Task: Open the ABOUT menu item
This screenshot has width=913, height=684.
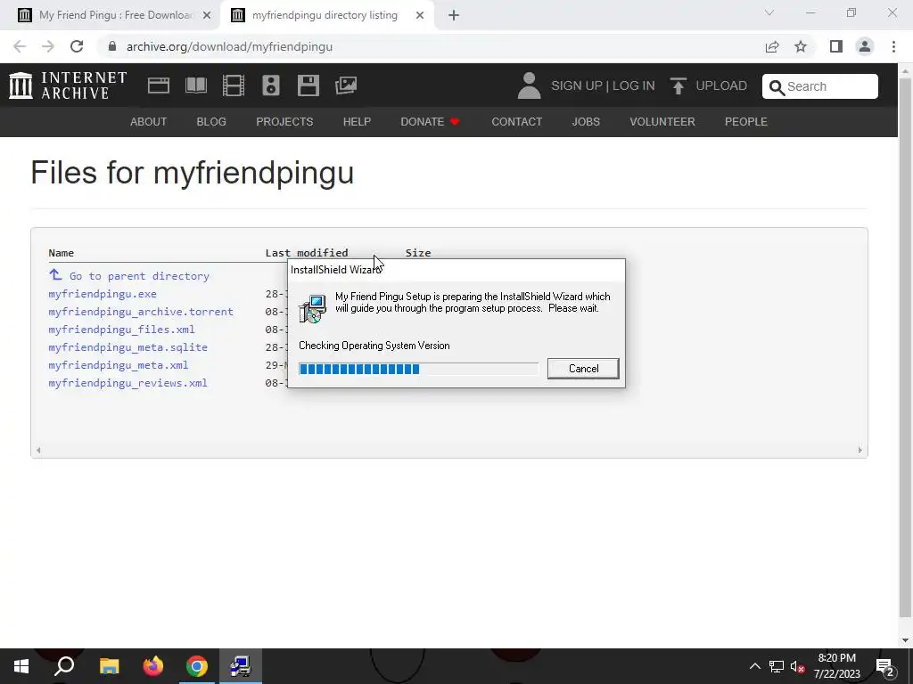Action: pyautogui.click(x=149, y=121)
